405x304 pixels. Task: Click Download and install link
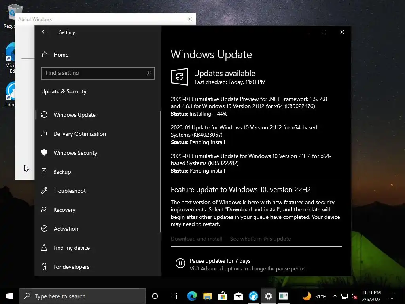pos(196,239)
